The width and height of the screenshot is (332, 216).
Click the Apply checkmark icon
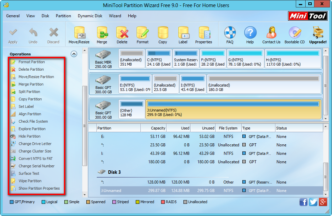pos(13,32)
